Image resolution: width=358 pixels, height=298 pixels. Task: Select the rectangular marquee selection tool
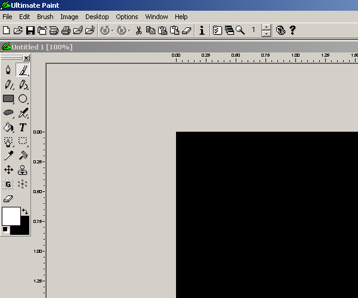pyautogui.click(x=23, y=141)
